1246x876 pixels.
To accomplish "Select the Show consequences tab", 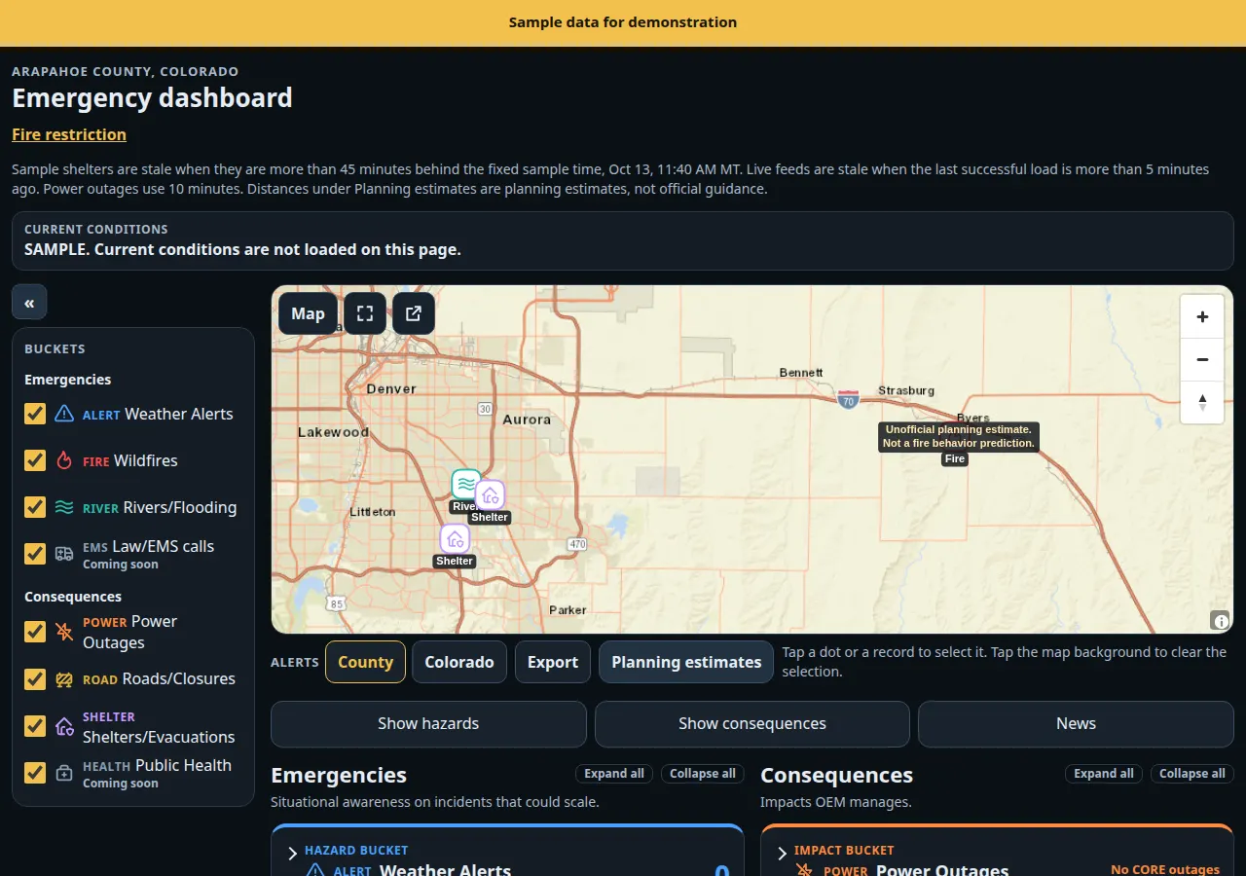I will pos(752,723).
